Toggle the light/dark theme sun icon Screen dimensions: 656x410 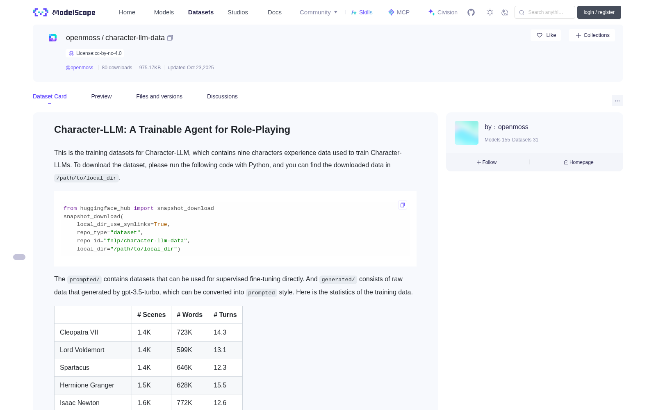point(490,12)
